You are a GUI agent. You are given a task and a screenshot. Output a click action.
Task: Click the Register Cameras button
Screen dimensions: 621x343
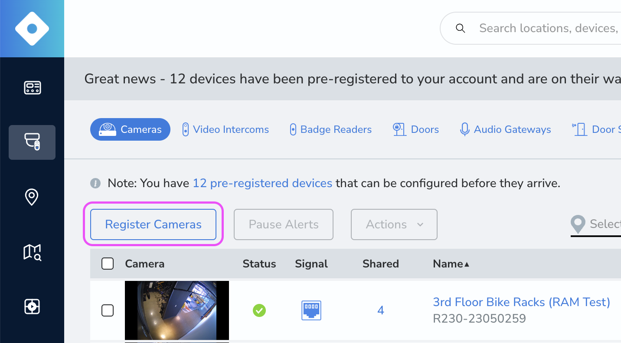pyautogui.click(x=153, y=224)
